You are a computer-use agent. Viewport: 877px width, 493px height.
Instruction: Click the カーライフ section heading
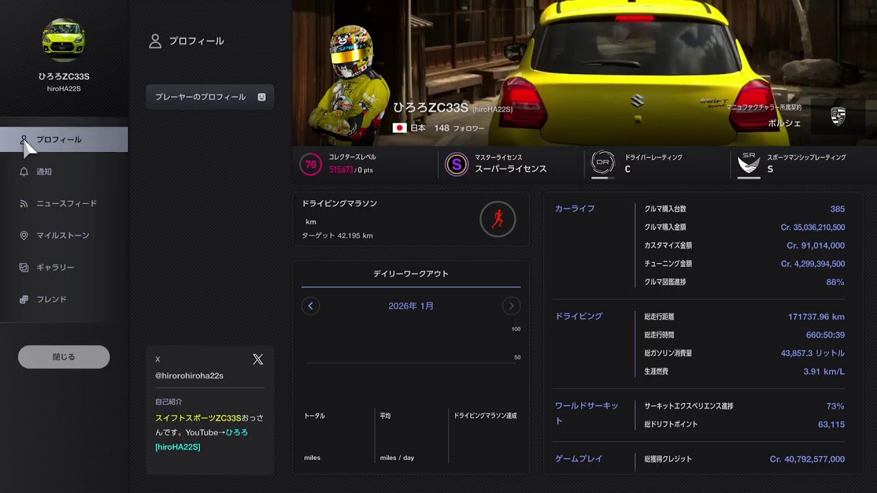click(575, 209)
